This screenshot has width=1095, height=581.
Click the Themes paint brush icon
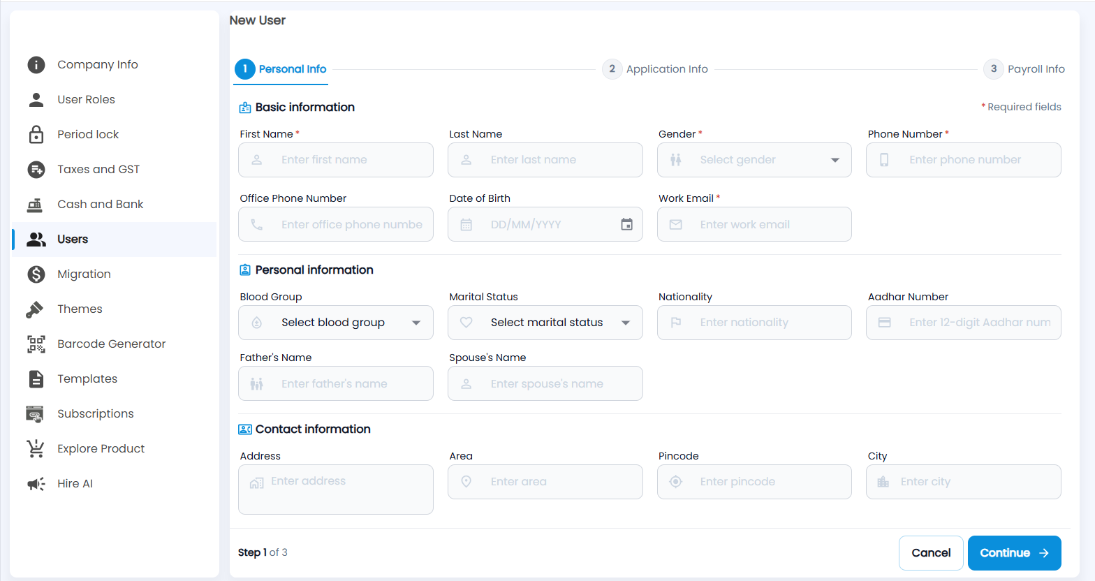click(35, 309)
